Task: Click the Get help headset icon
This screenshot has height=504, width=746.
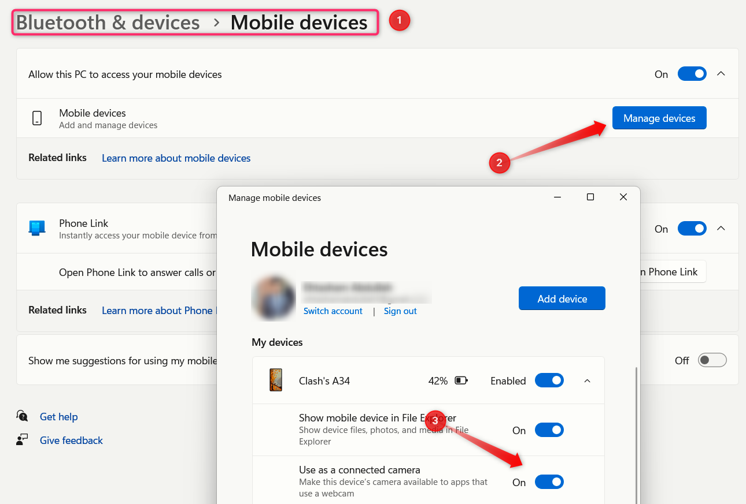Action: [x=22, y=416]
